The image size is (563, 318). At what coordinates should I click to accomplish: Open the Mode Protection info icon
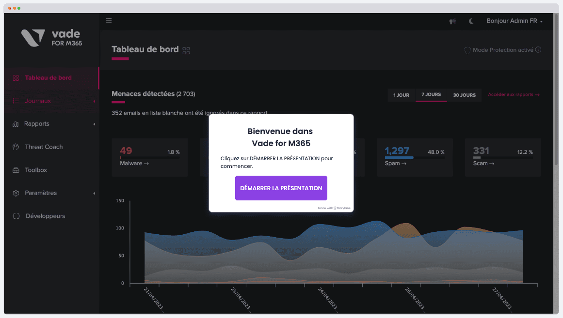(x=538, y=50)
